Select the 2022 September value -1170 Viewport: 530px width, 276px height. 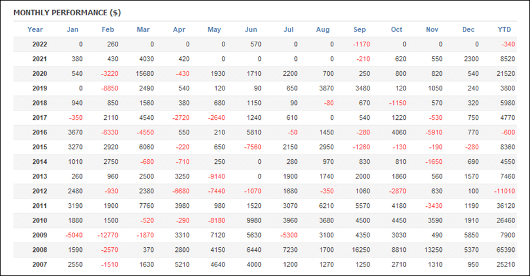(362, 44)
